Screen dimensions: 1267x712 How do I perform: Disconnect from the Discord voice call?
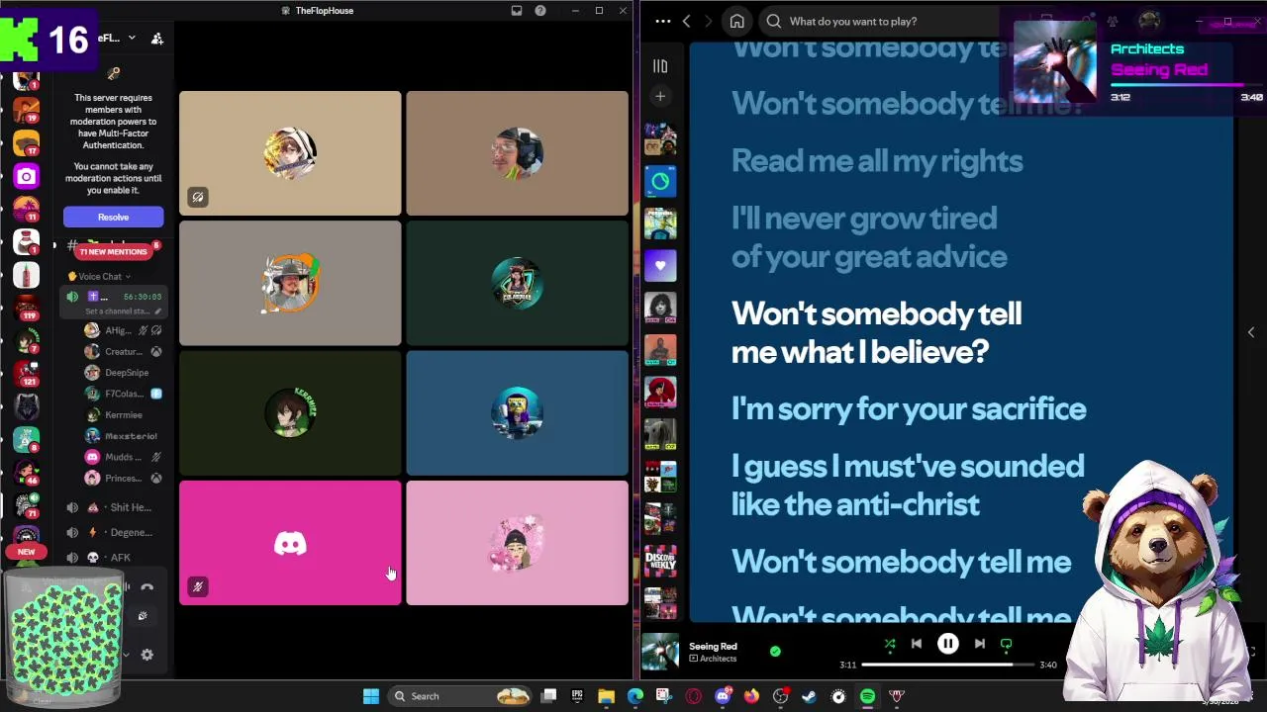point(146,587)
